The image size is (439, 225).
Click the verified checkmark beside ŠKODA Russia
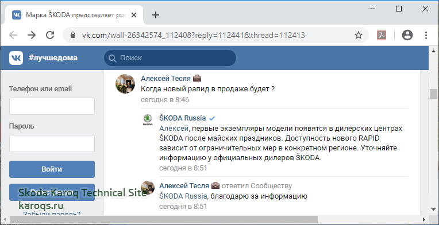(x=212, y=118)
